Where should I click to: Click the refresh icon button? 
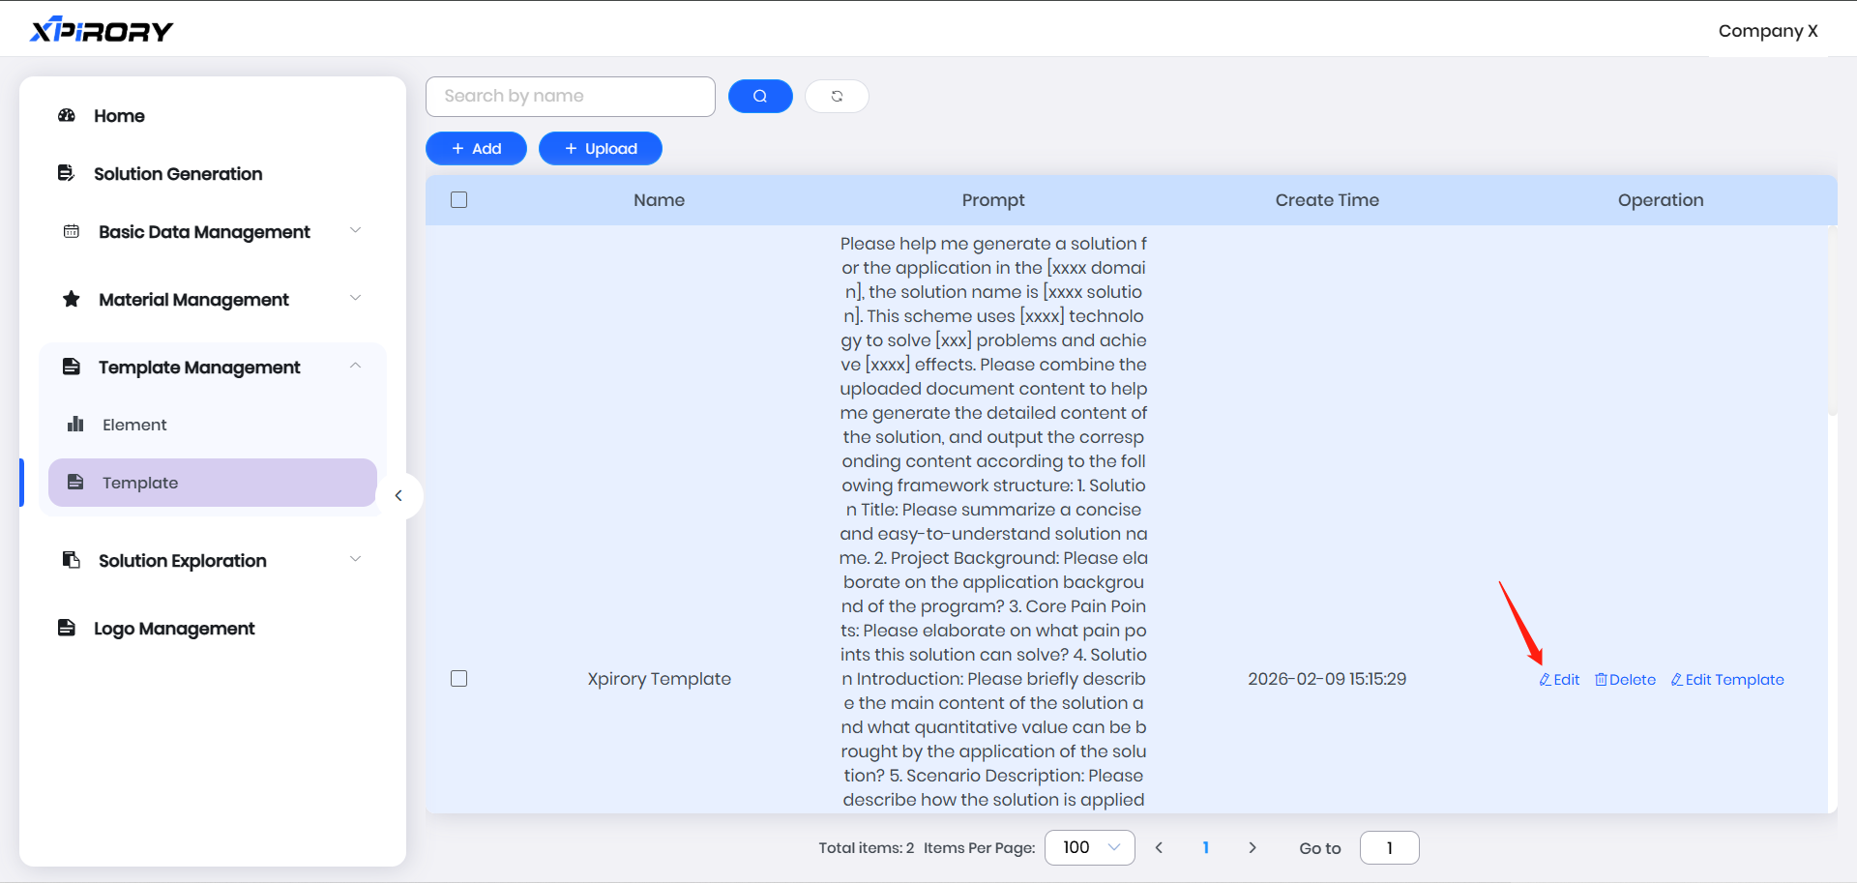837,96
